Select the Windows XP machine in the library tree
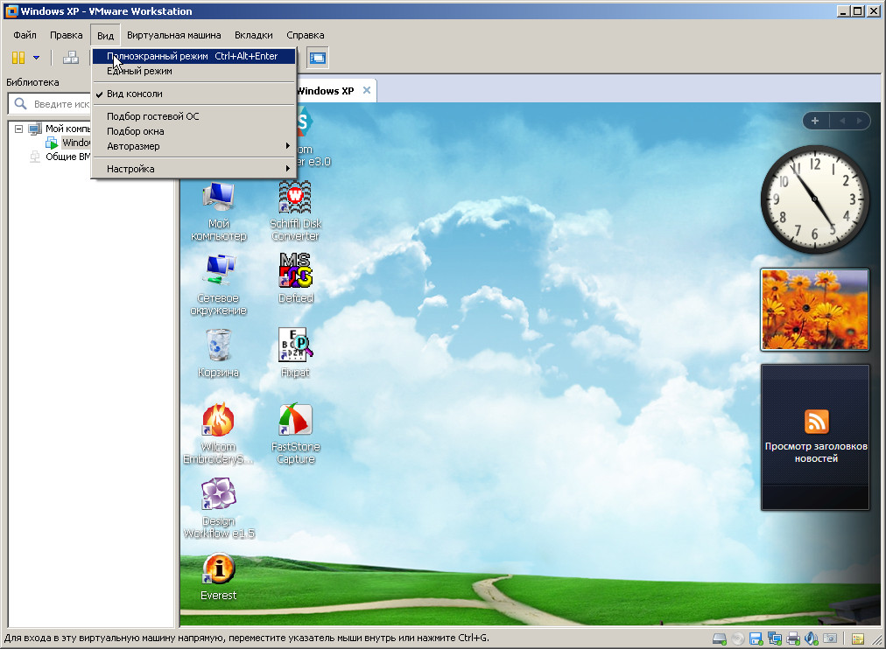This screenshot has width=886, height=649. [x=75, y=143]
